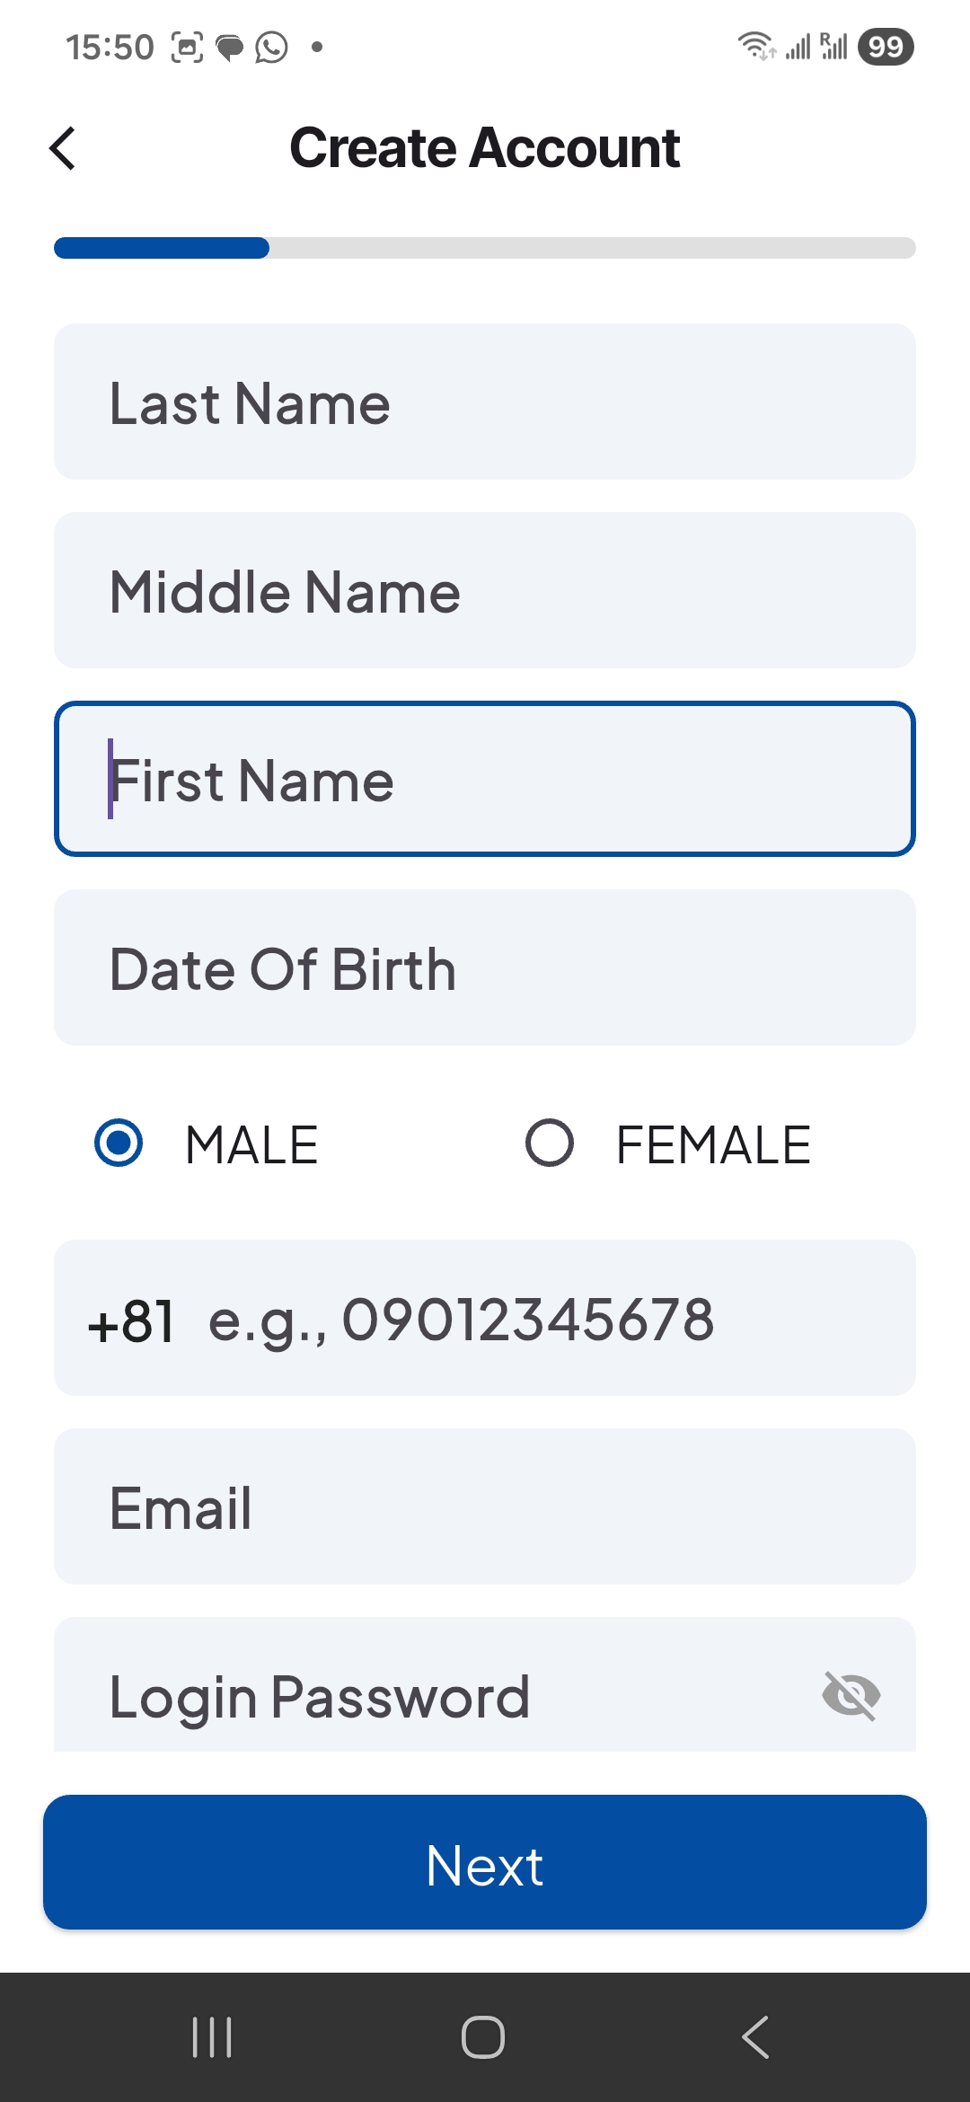The width and height of the screenshot is (970, 2102).
Task: Open the +81 country code selector
Action: (133, 1319)
